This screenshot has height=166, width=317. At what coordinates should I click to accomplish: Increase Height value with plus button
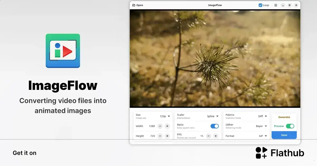click(x=167, y=136)
